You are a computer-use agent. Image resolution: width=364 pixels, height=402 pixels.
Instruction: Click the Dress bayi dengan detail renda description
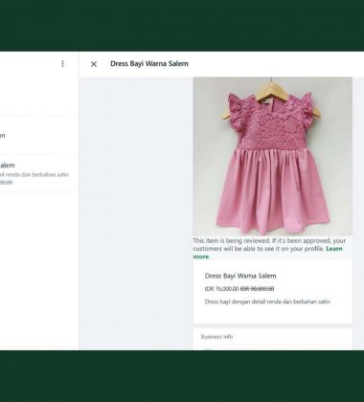click(267, 301)
